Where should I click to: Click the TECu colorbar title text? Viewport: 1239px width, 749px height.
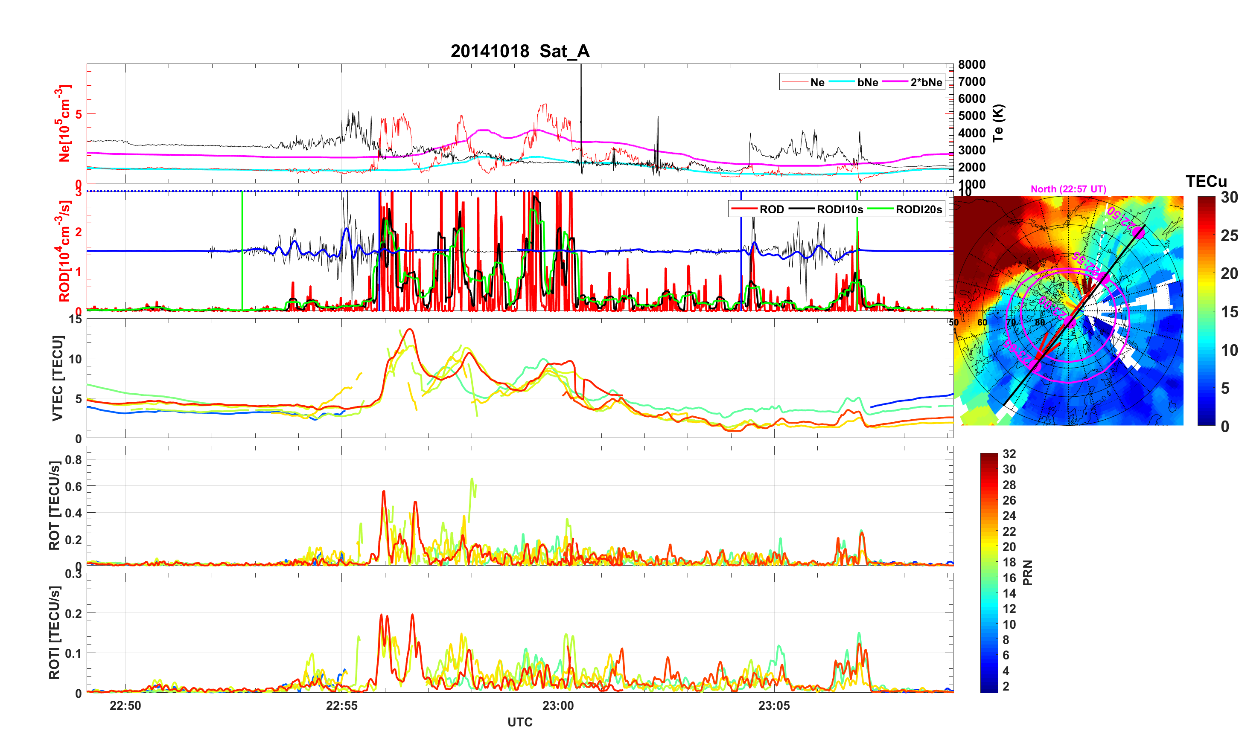1206,181
